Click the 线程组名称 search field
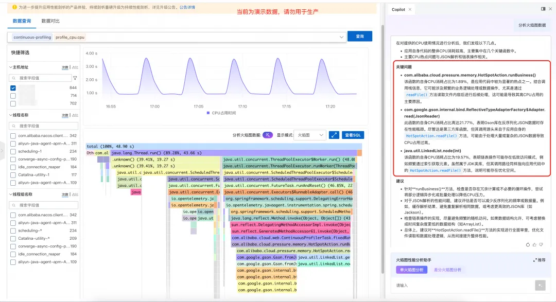 click(x=43, y=205)
